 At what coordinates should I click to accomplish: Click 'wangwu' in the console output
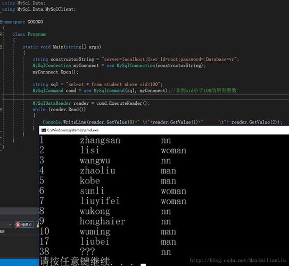[95, 161]
